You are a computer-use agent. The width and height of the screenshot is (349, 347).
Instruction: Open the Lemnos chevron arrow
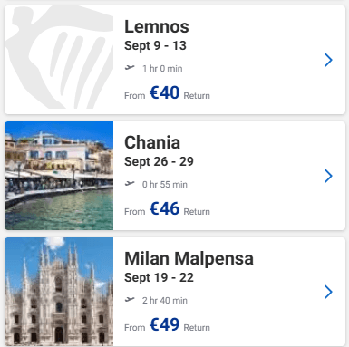[328, 60]
